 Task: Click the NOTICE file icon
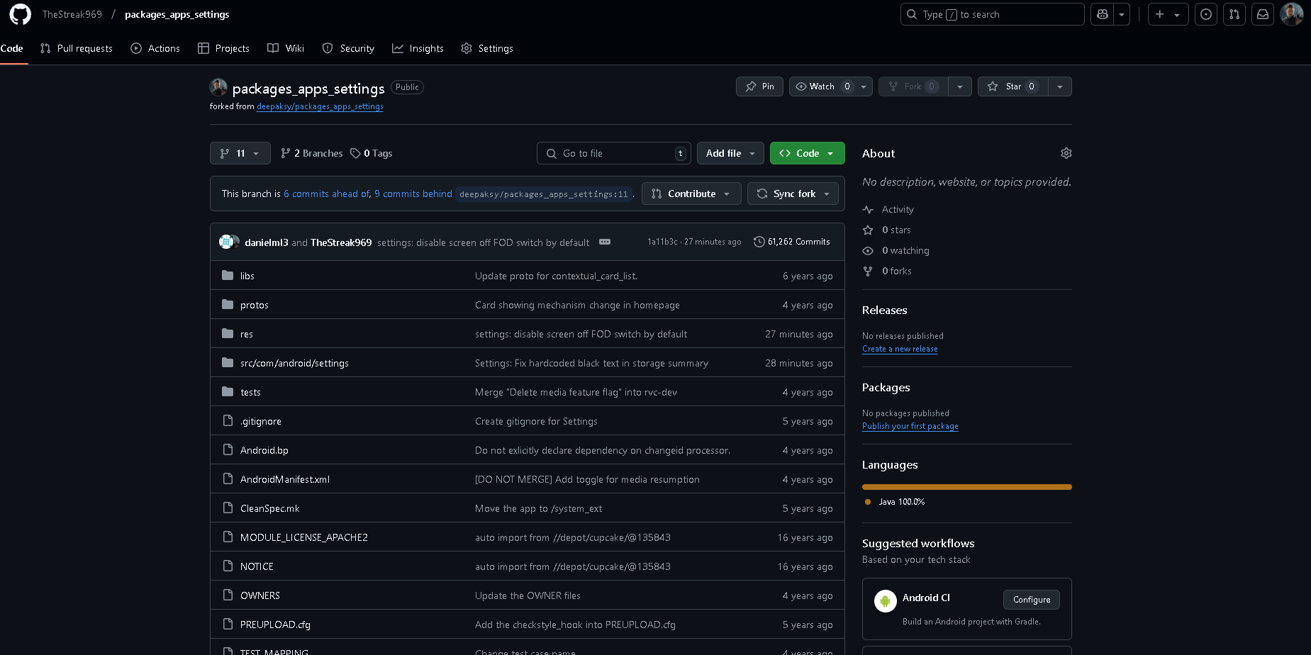(228, 566)
